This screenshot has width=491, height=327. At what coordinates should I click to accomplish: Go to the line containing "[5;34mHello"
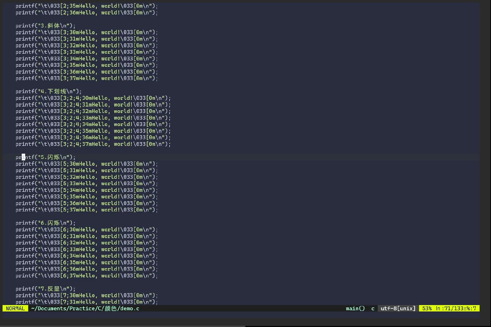pyautogui.click(x=87, y=190)
